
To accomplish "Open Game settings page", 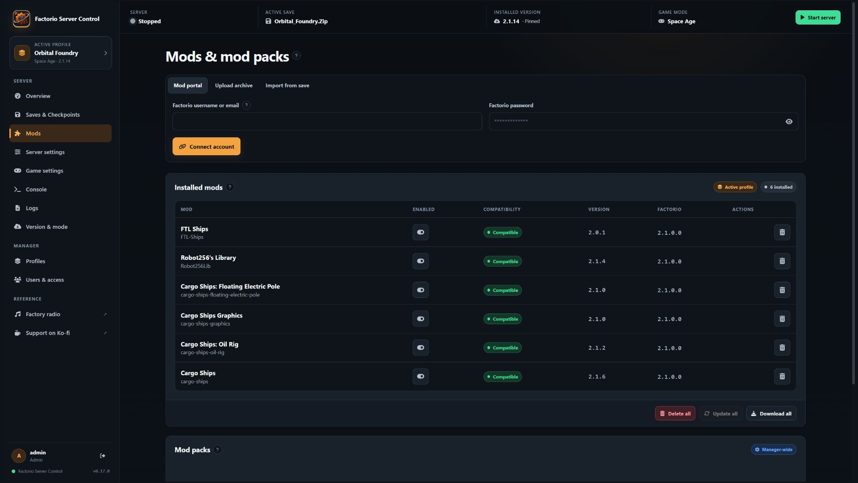I will tap(61, 171).
